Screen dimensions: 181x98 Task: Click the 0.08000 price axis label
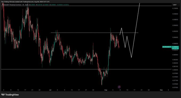pyautogui.click(x=175, y=70)
